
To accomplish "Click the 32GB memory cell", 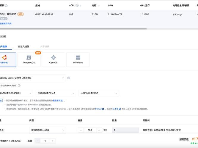I will click(x=95, y=14).
